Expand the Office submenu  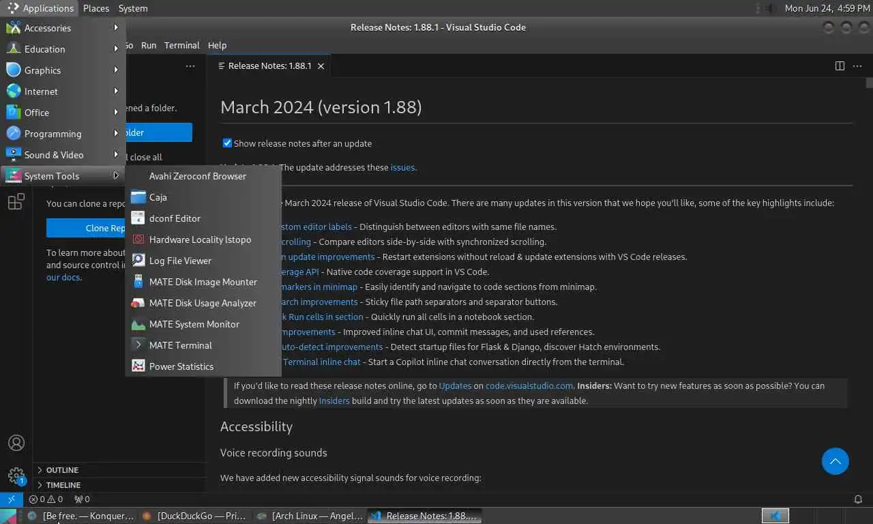point(63,113)
